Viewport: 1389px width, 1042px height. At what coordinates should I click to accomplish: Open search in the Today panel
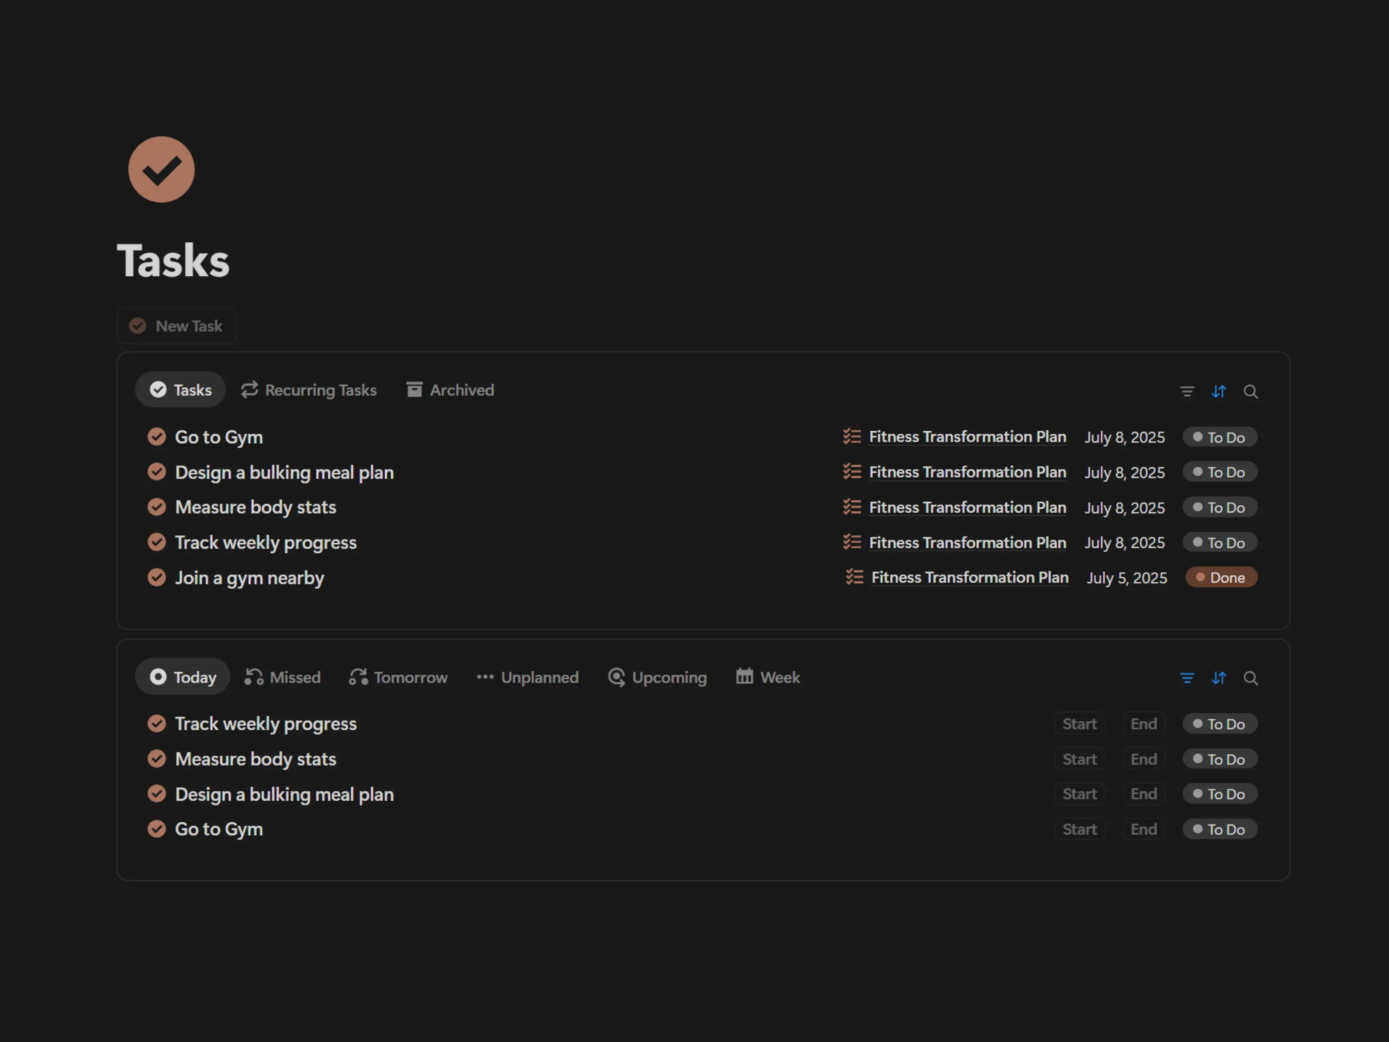(x=1250, y=678)
